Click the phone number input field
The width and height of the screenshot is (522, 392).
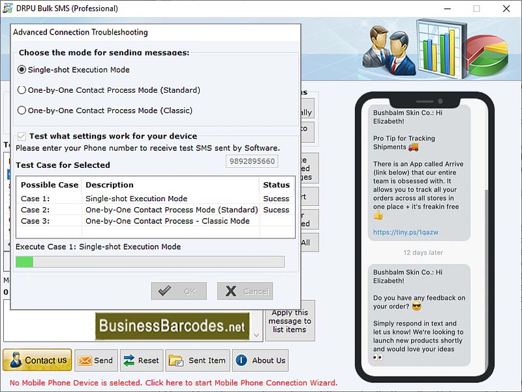(252, 161)
